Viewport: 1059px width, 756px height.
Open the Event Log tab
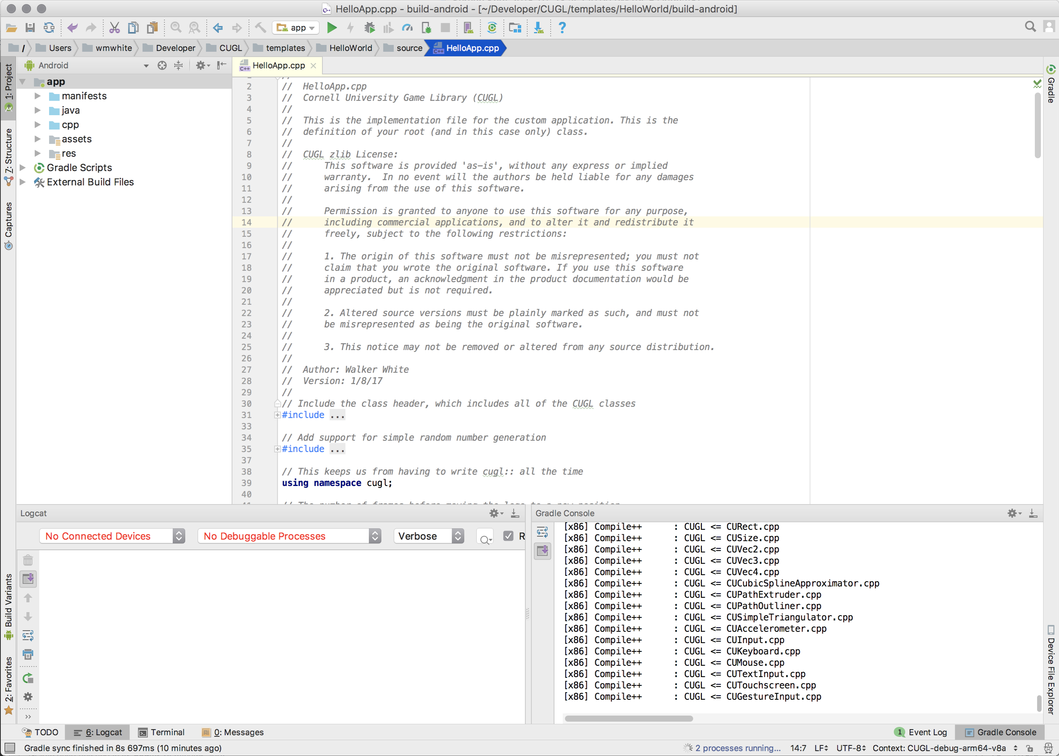[x=921, y=732]
